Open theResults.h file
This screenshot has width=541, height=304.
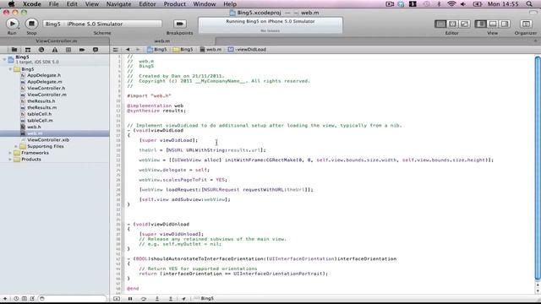41,101
